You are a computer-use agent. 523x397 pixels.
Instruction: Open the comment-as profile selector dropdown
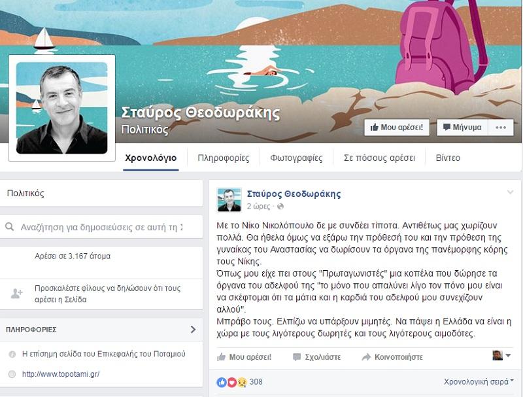point(501,356)
